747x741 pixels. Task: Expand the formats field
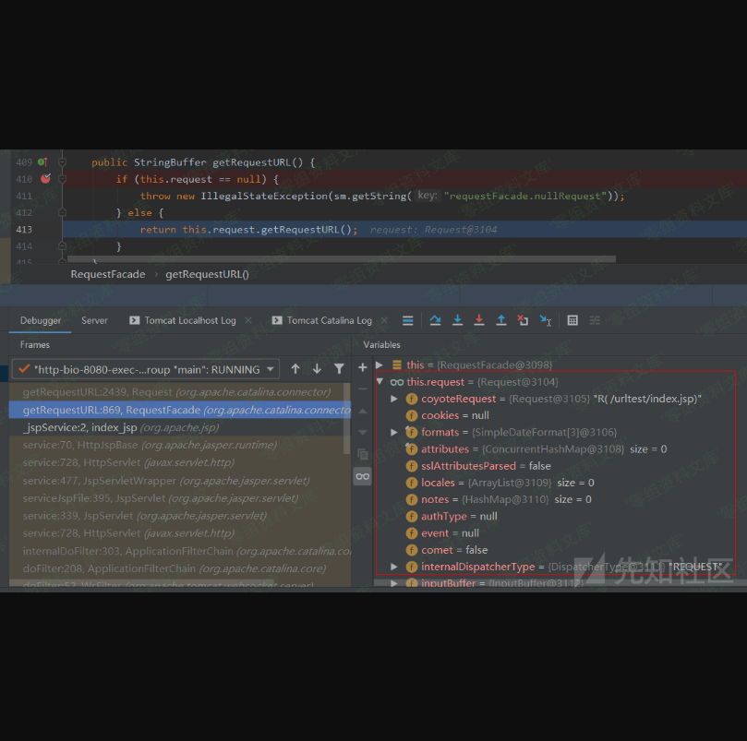pos(394,432)
